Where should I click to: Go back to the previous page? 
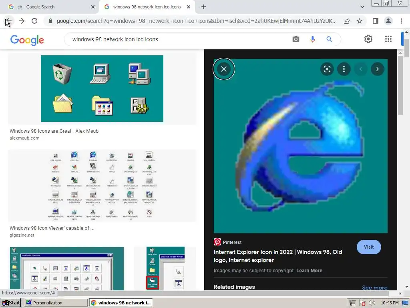pyautogui.click(x=8, y=21)
